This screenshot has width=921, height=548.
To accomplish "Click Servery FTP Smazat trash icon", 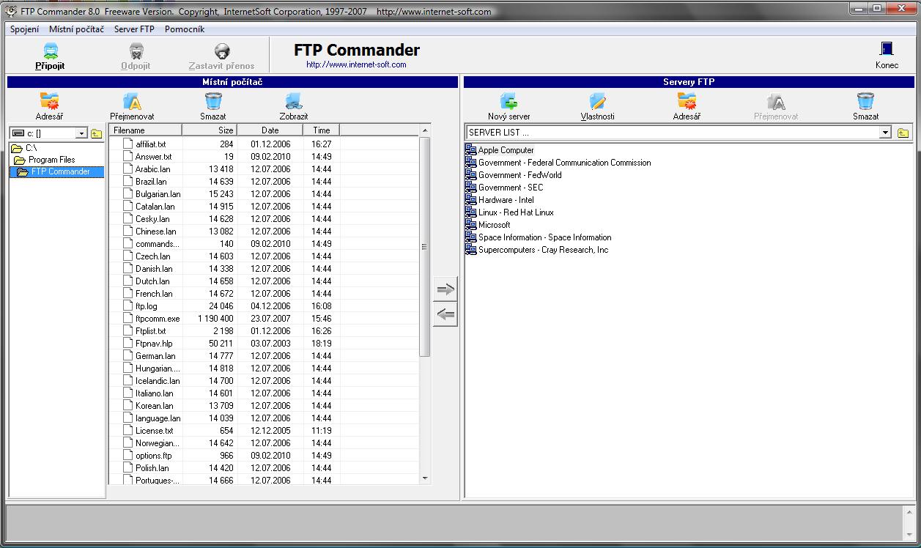I will (x=865, y=101).
